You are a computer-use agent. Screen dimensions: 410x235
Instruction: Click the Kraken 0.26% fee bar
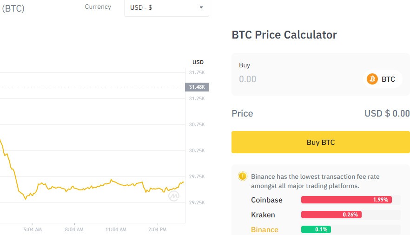(331, 215)
